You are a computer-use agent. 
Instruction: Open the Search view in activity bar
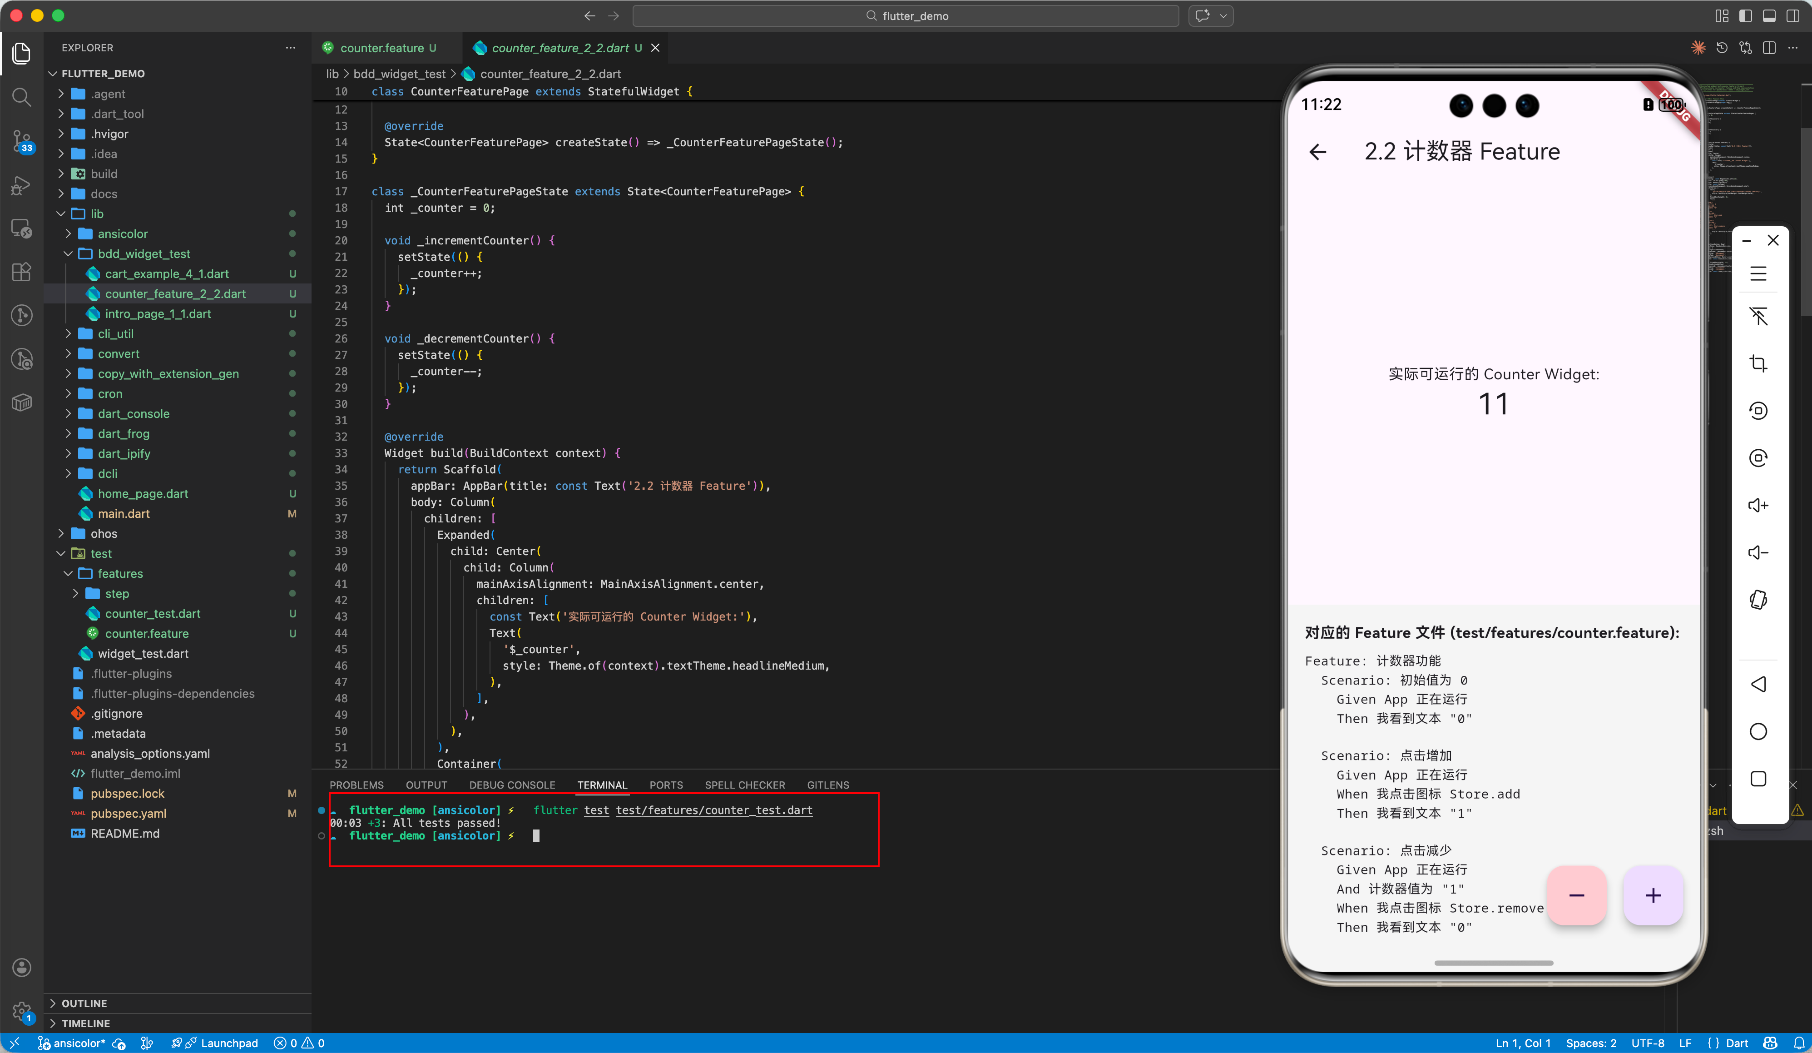click(x=22, y=96)
